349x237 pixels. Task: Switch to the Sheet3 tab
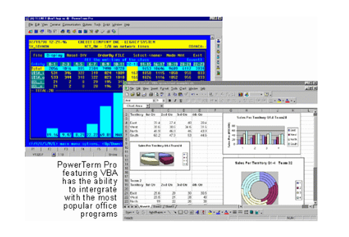click(170, 207)
